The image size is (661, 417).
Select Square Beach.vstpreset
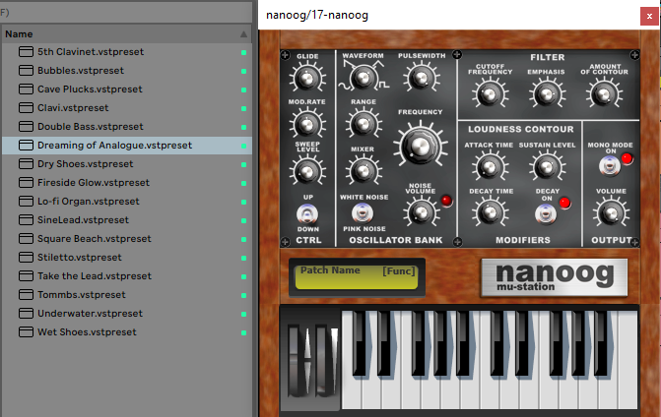click(94, 239)
